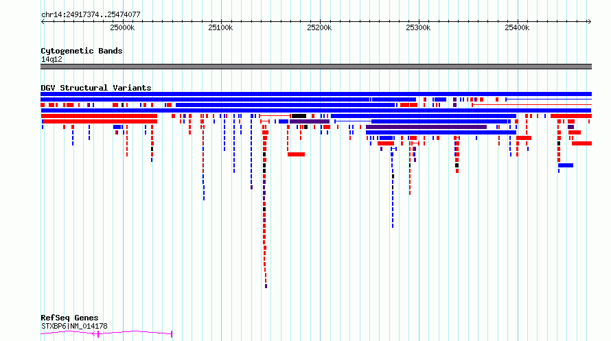Screen dimensions: 611x341
Task: Open the RefSeq Genes track title
Action: (x=69, y=318)
